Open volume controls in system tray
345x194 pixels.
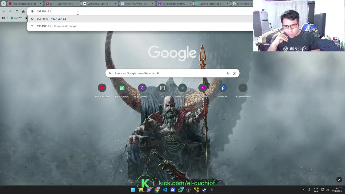pyautogui.click(x=327, y=190)
